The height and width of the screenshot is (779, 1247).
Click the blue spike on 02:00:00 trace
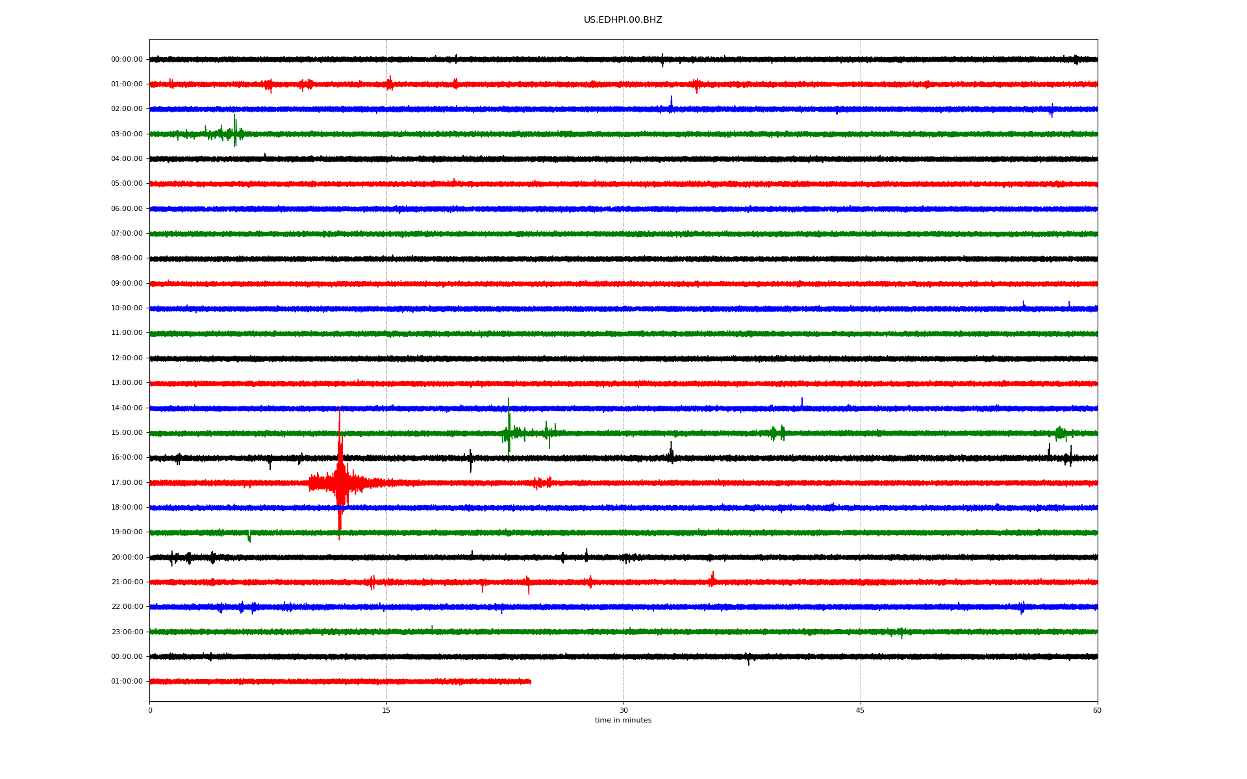click(671, 103)
